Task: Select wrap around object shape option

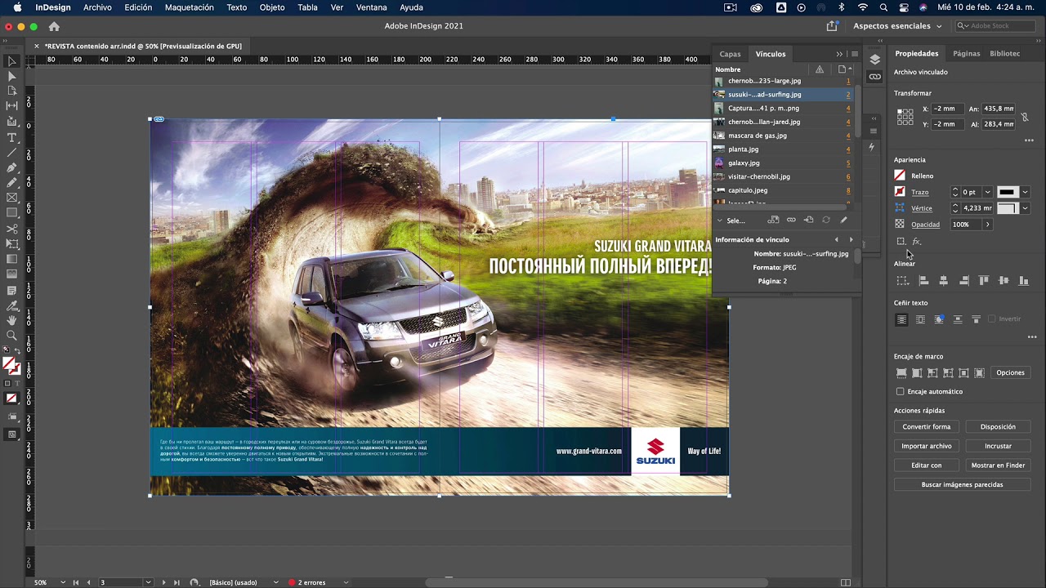Action: [x=939, y=319]
